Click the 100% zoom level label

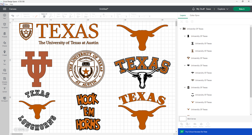(x=21, y=129)
